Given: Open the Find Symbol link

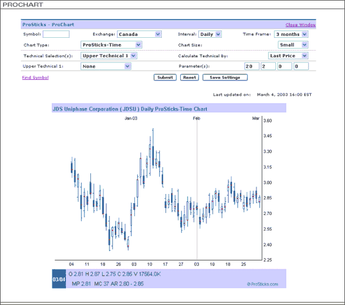Looking at the screenshot, I should pyautogui.click(x=35, y=77).
